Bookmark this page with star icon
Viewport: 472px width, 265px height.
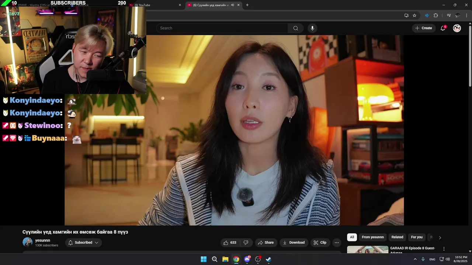coord(414,15)
